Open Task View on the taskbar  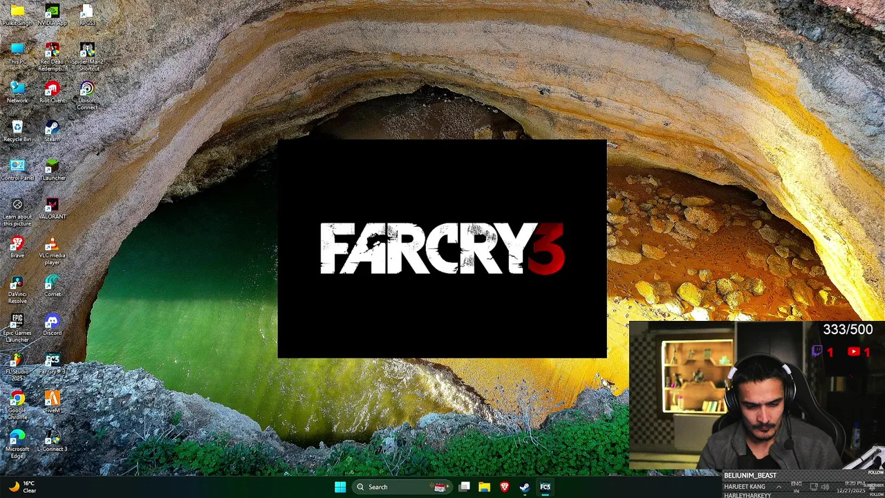465,487
